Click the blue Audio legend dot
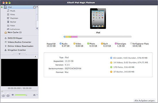 61,43
